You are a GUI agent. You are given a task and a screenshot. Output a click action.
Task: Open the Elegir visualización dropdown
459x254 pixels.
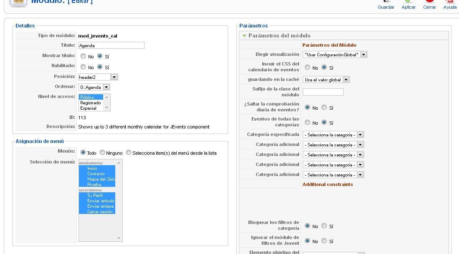point(335,55)
